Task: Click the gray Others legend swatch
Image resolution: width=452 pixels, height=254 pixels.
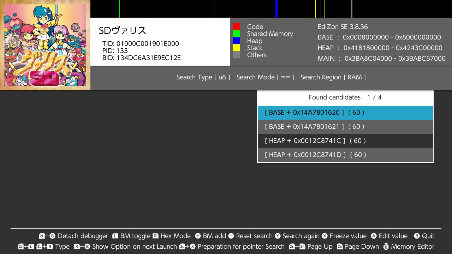Action: click(237, 55)
